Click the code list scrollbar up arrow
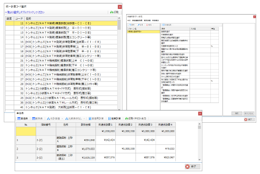The image size is (260, 174). 119,18
